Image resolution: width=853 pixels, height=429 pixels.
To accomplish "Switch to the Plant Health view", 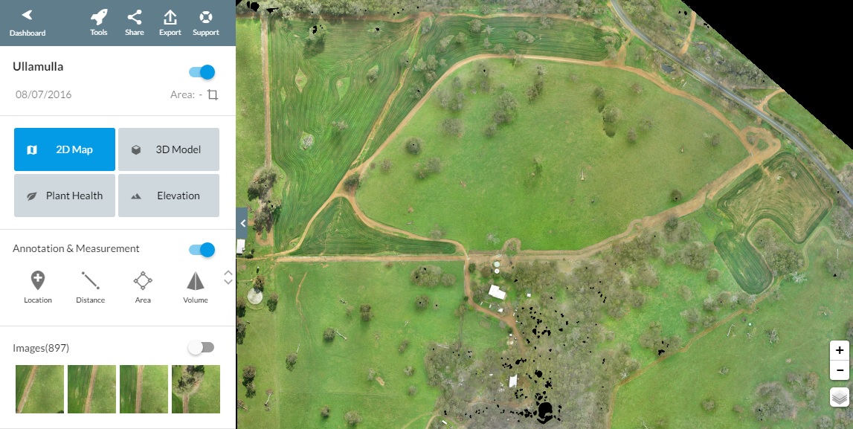I will pyautogui.click(x=64, y=196).
